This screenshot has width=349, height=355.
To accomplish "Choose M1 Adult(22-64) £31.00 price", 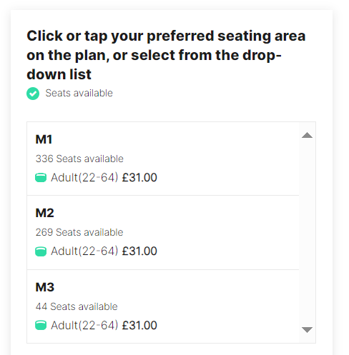I will click(x=104, y=178).
